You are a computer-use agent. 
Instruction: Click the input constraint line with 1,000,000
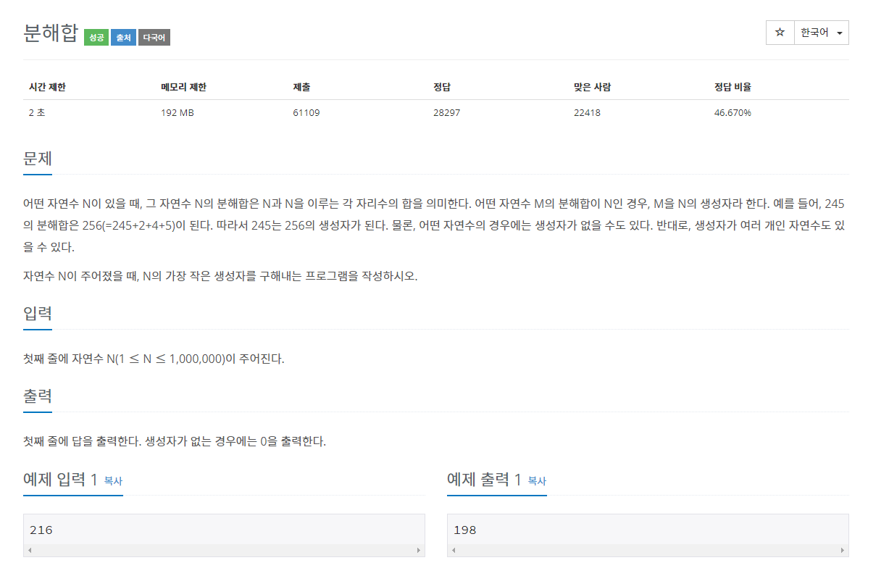click(154, 359)
